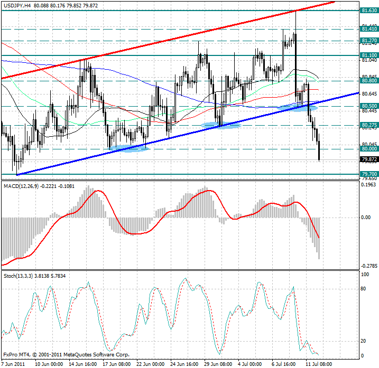The height and width of the screenshot is (368, 379).
Task: Select the 81.100 price level label
Action: click(x=368, y=55)
